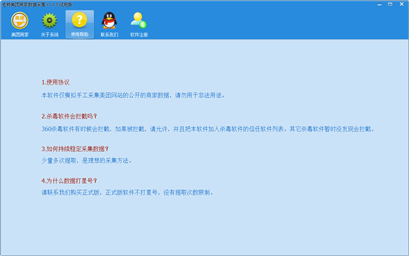Click the 请联系我们购买正式版 answer line
The image size is (409, 256).
pyautogui.click(x=127, y=193)
